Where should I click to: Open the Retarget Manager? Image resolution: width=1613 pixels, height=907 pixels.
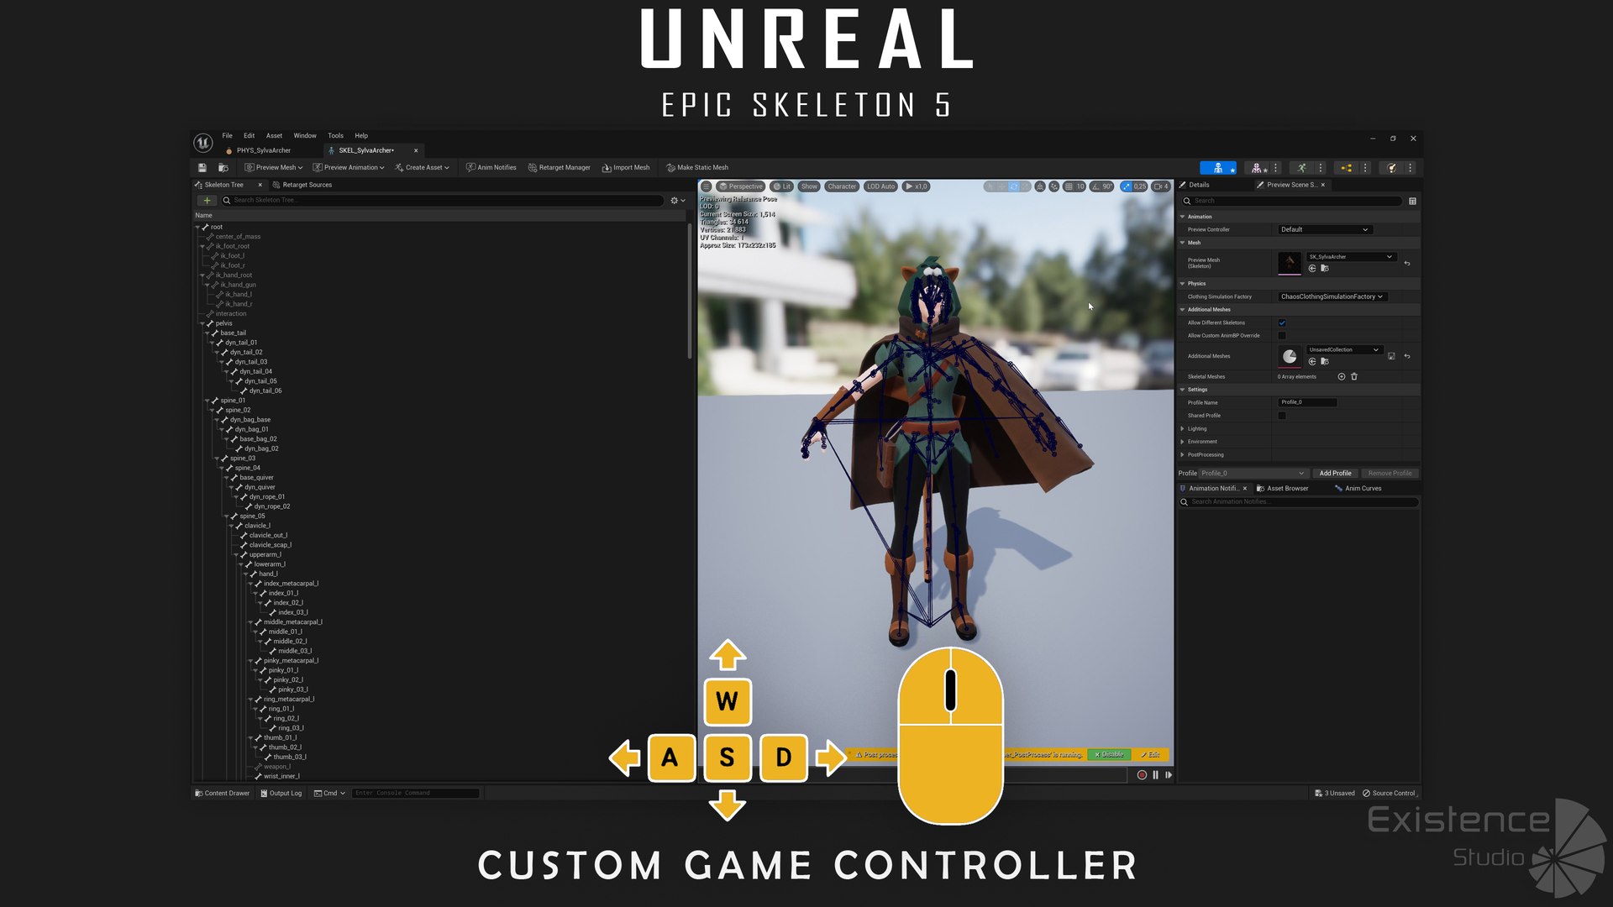coord(560,168)
